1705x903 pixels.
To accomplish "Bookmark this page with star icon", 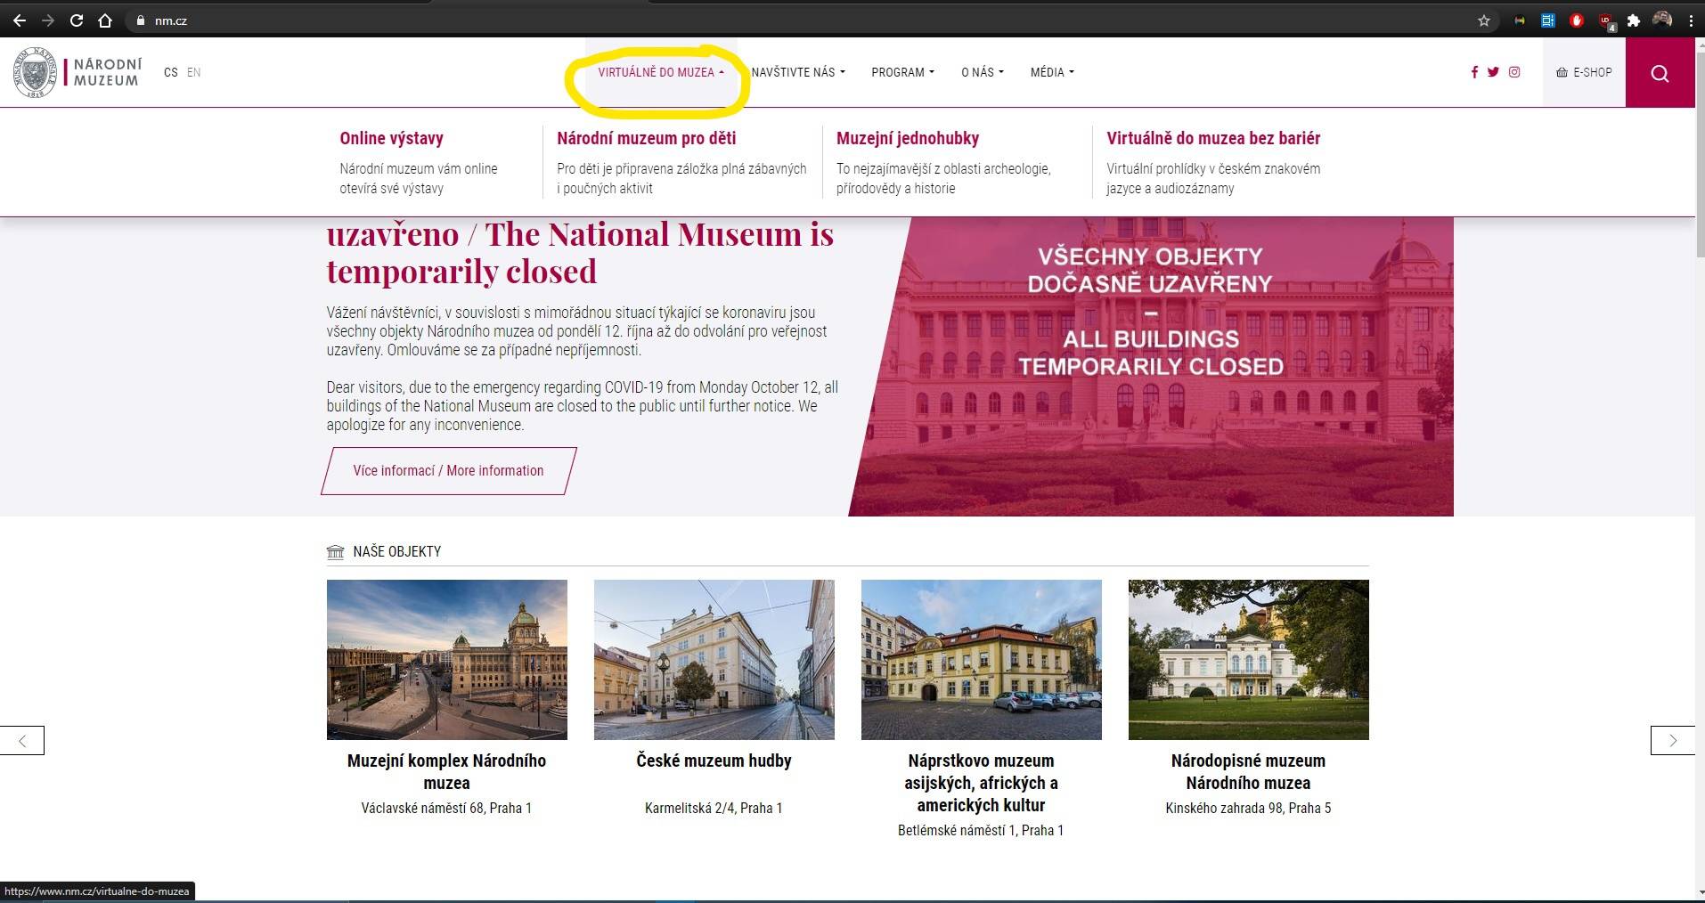I will coord(1484,20).
